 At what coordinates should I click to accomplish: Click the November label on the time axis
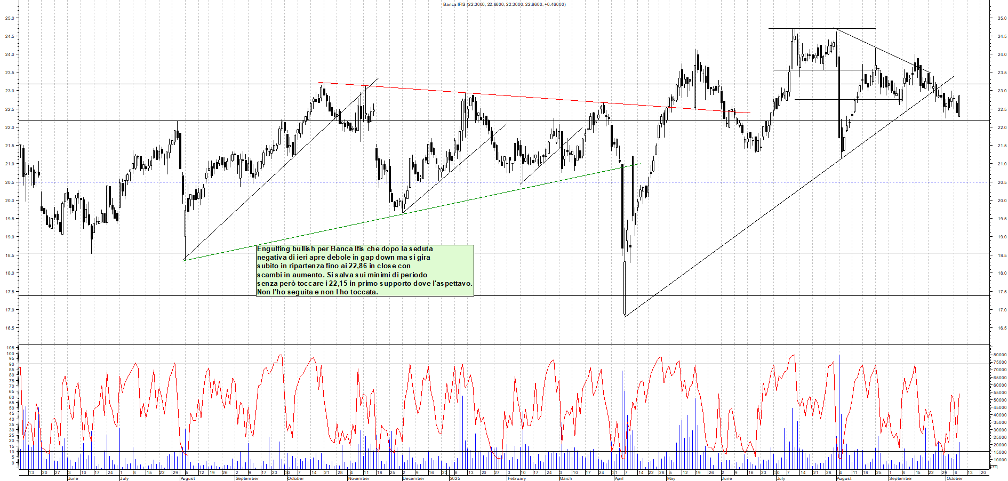(358, 478)
